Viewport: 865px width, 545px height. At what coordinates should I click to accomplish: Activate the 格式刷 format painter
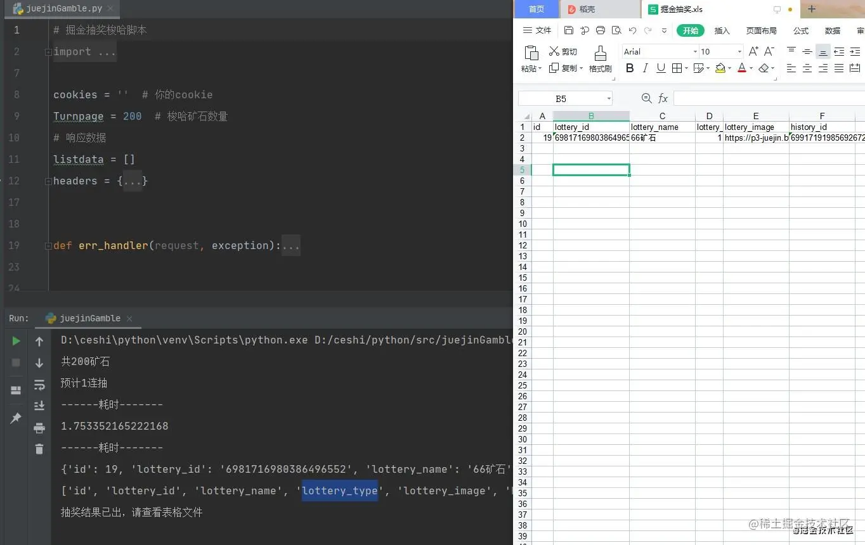tap(600, 59)
